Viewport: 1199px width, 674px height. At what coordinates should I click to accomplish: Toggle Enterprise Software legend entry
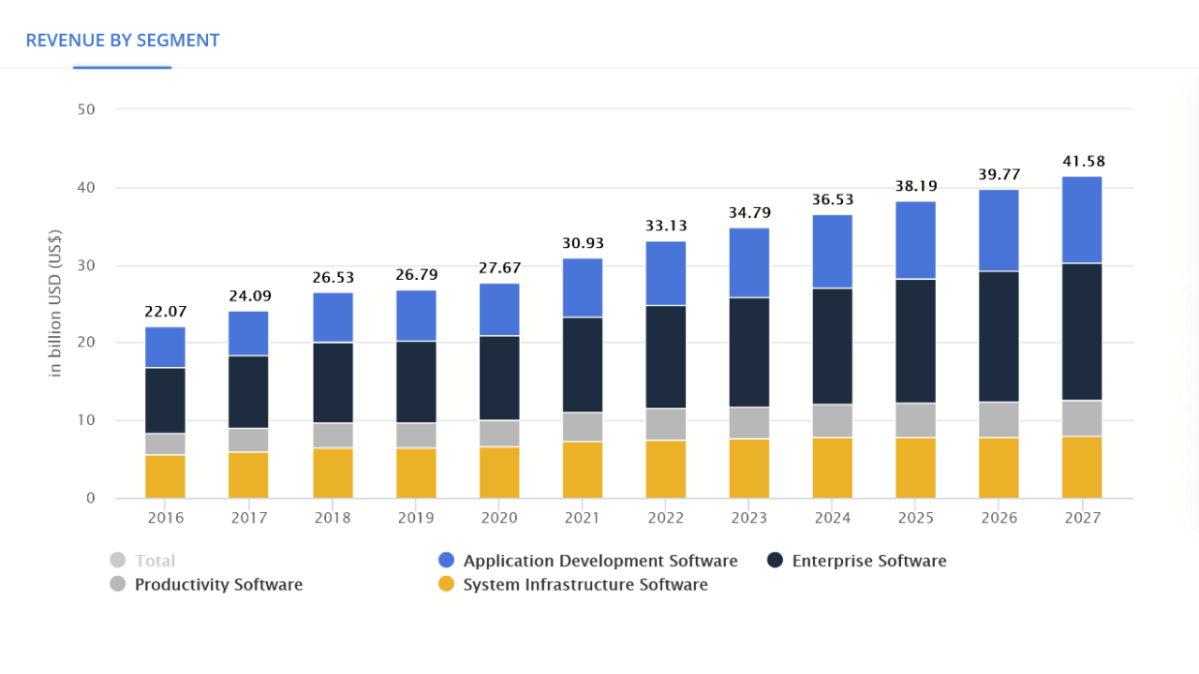click(856, 561)
